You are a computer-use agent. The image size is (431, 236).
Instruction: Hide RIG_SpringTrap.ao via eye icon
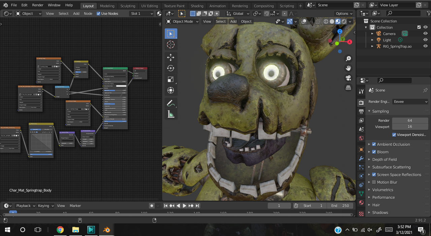click(x=426, y=46)
